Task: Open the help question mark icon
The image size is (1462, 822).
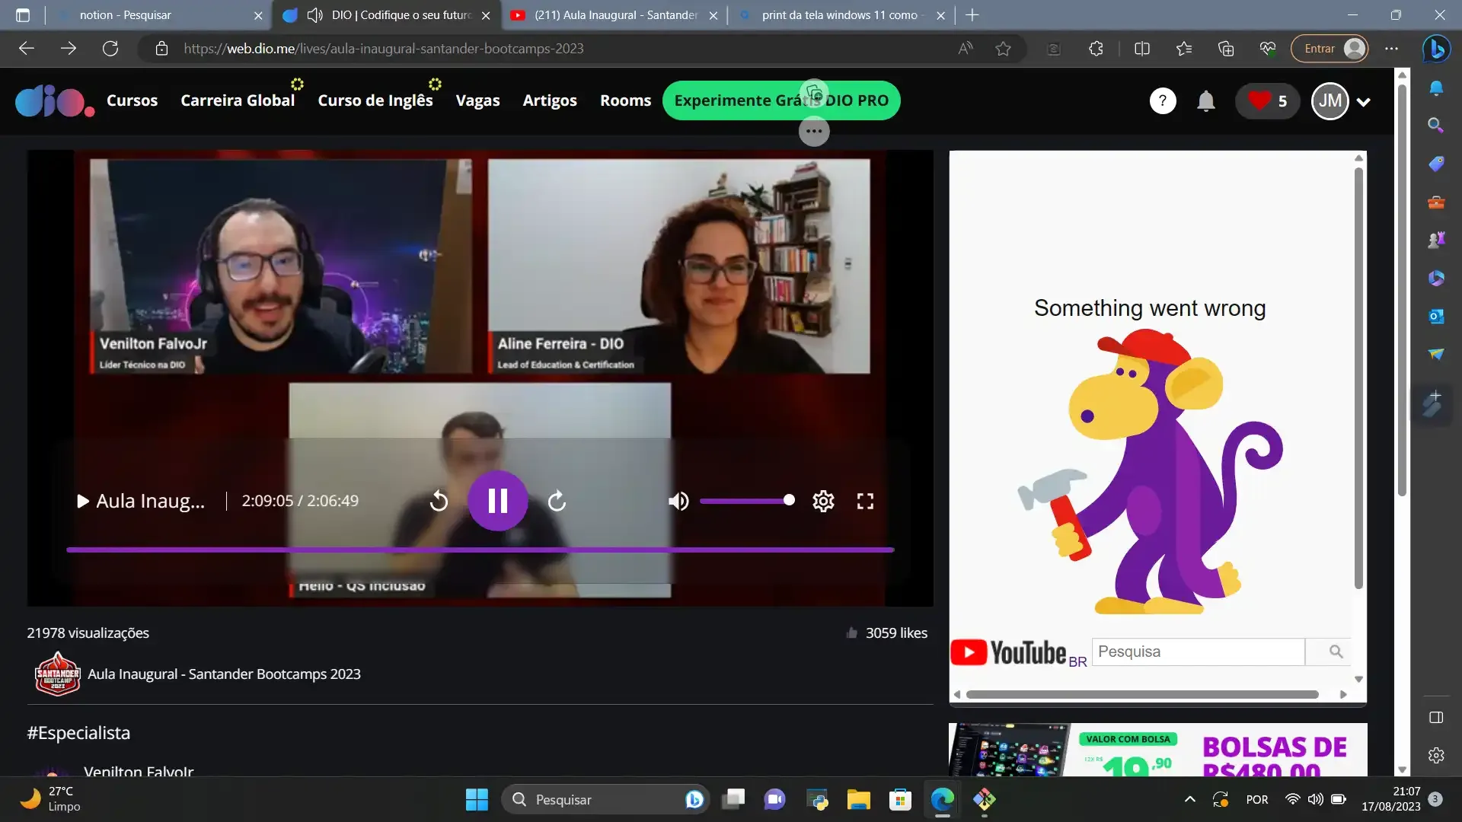Action: point(1162,100)
